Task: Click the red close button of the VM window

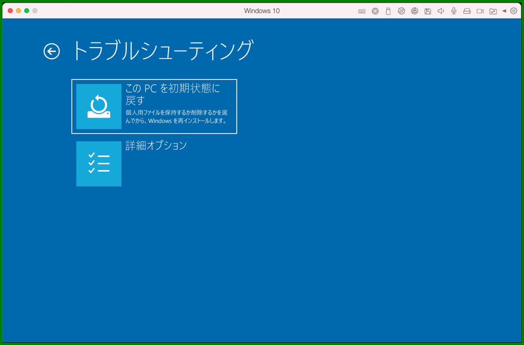Action: pyautogui.click(x=10, y=10)
